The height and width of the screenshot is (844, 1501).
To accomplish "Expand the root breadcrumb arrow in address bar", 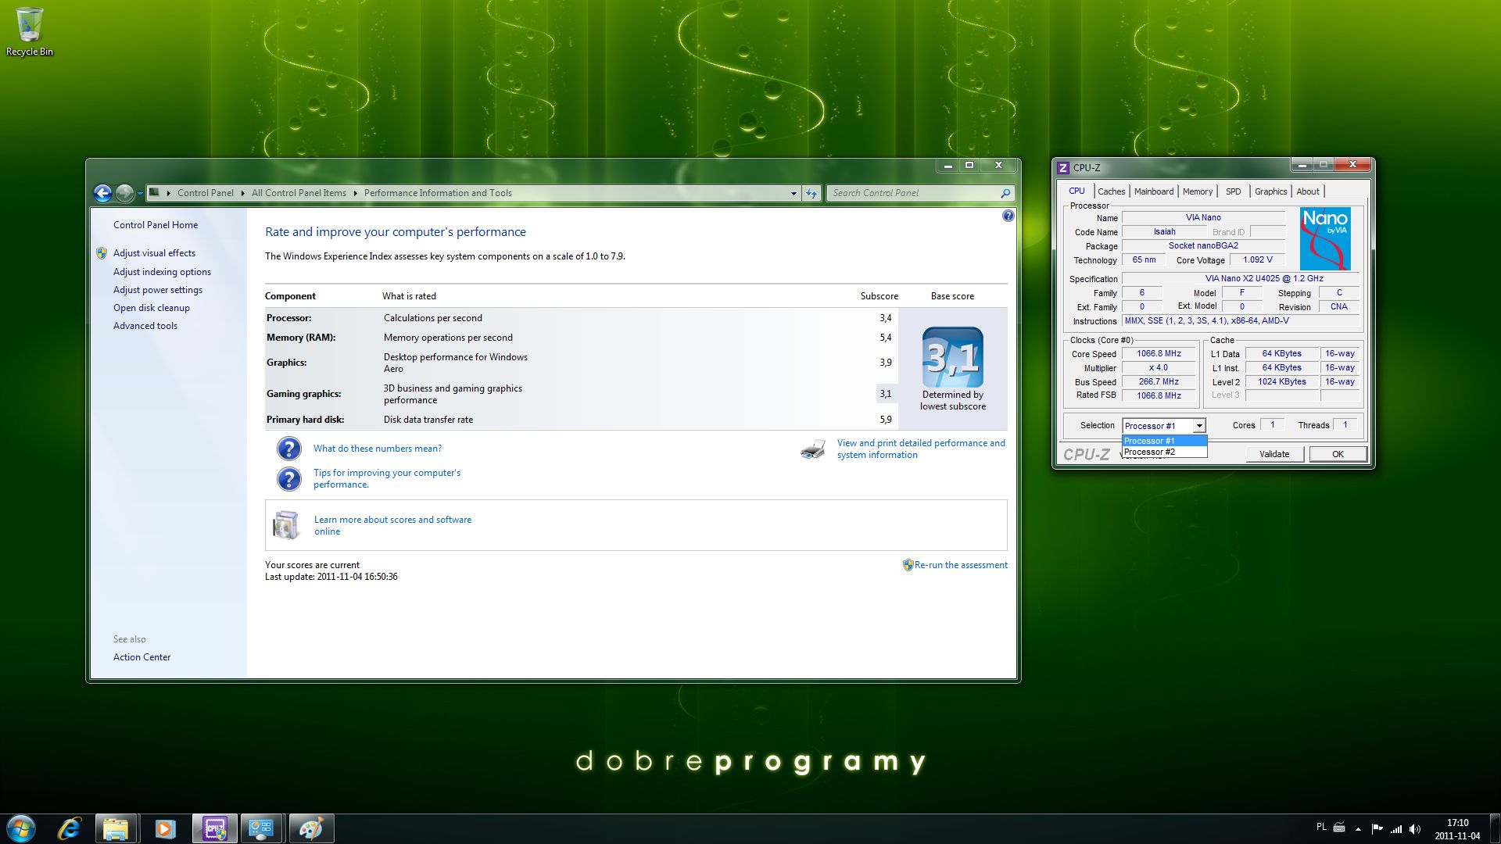I will [168, 193].
